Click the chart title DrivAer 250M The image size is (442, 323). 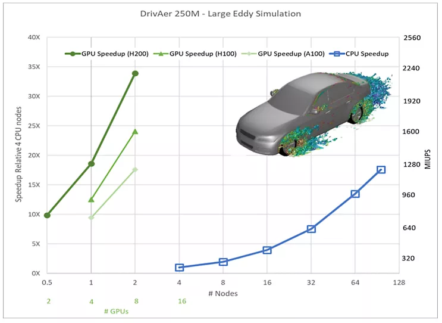(x=220, y=13)
